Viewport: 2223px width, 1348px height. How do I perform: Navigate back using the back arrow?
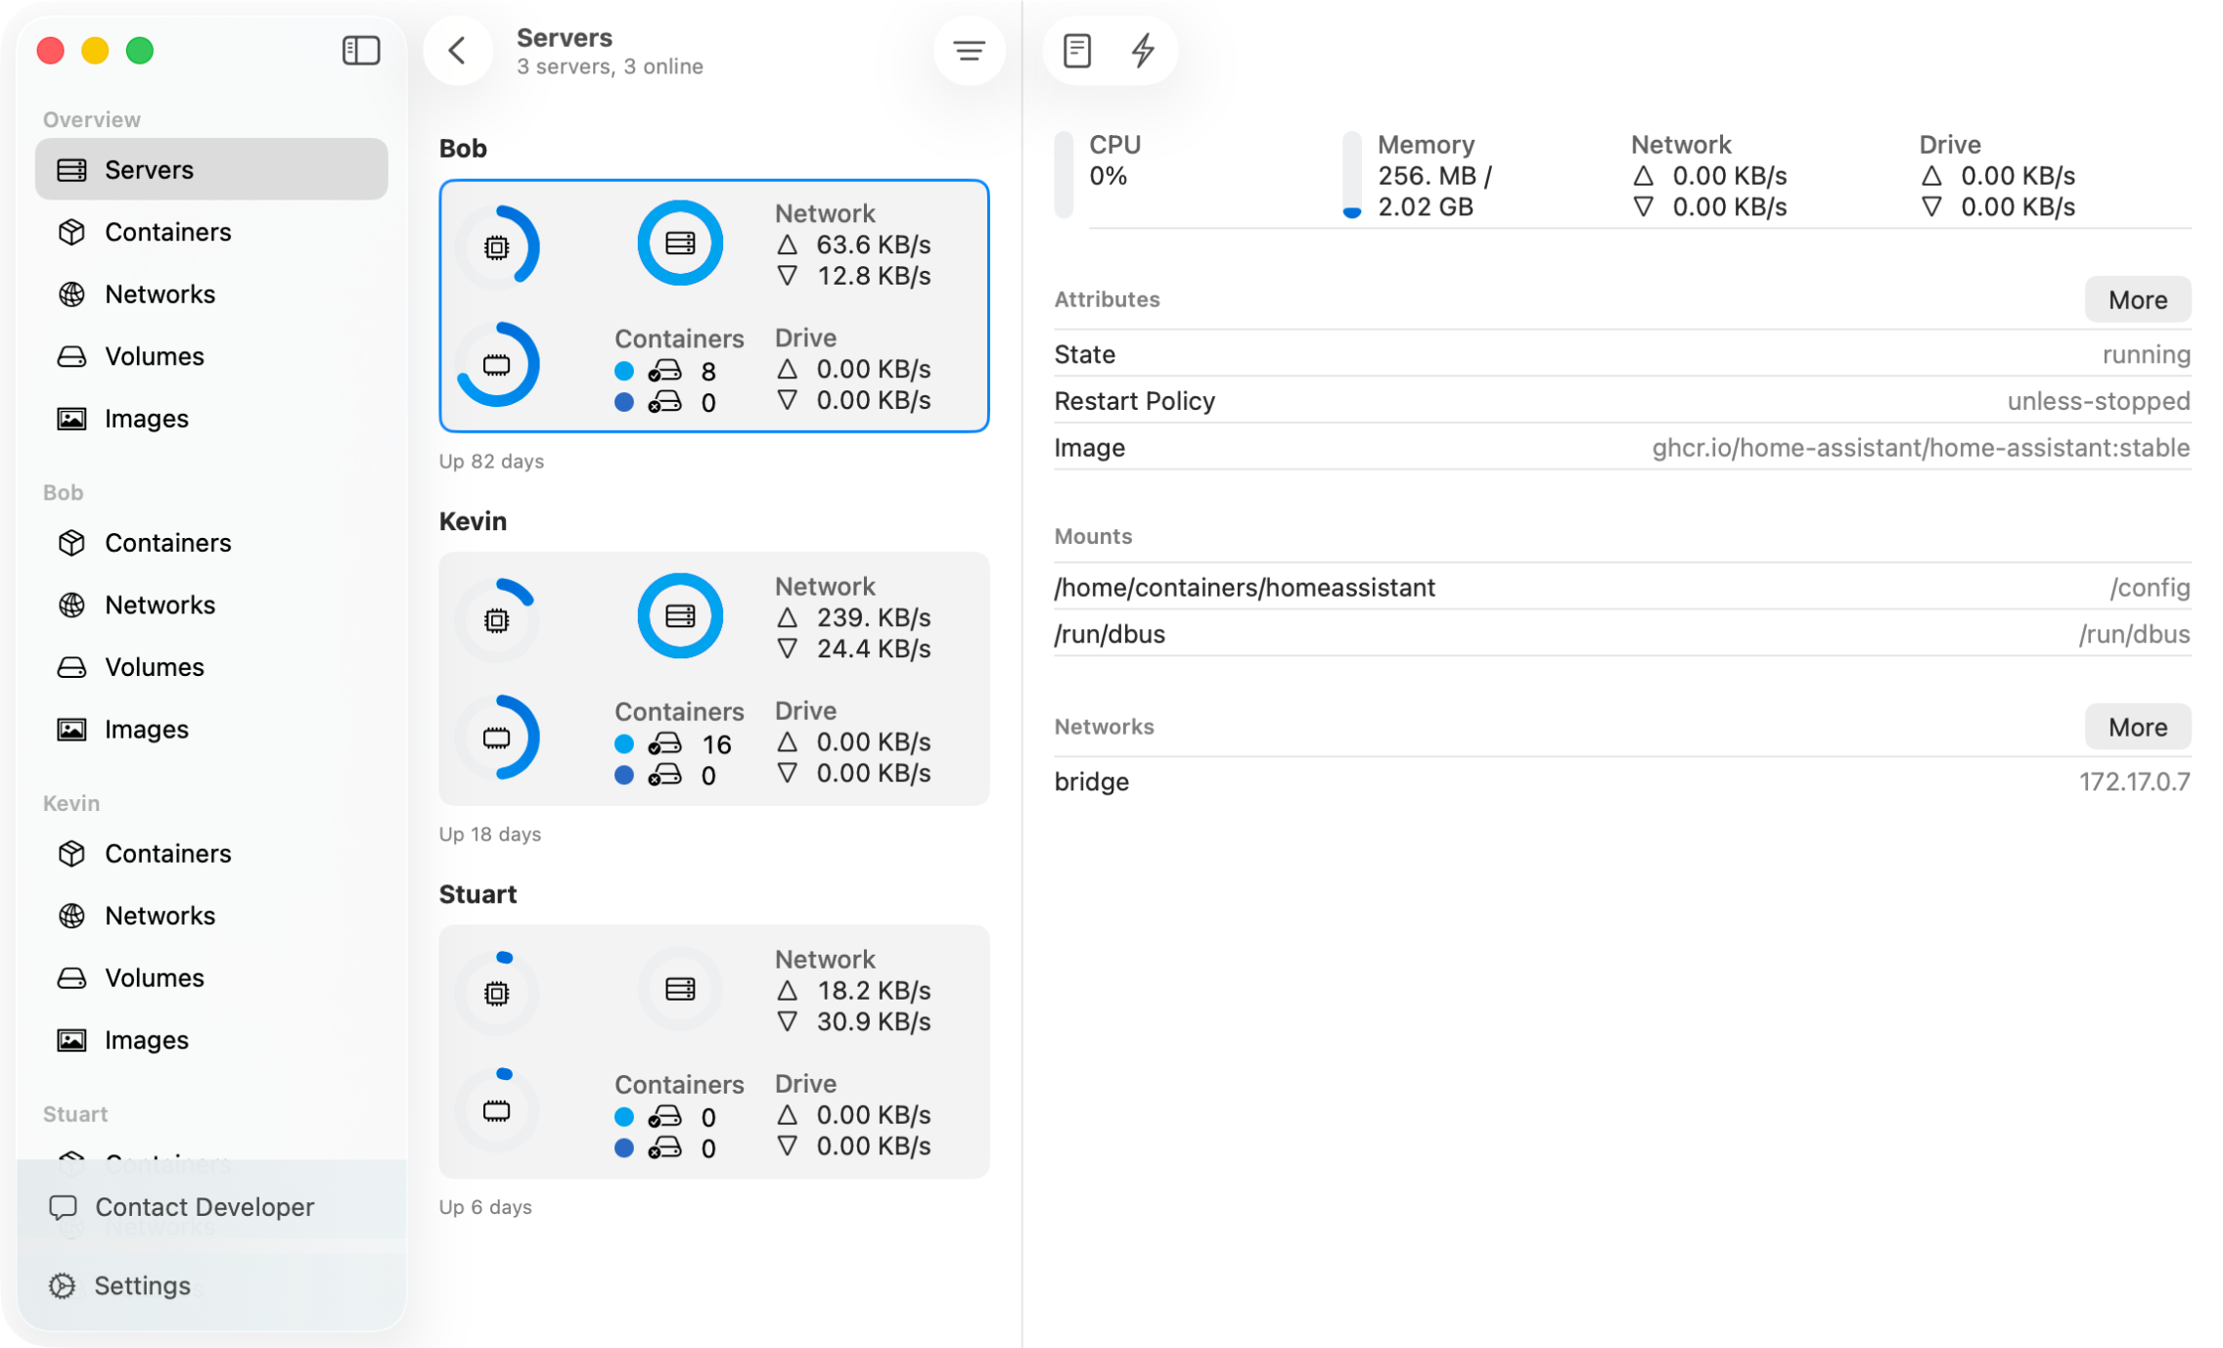[458, 50]
